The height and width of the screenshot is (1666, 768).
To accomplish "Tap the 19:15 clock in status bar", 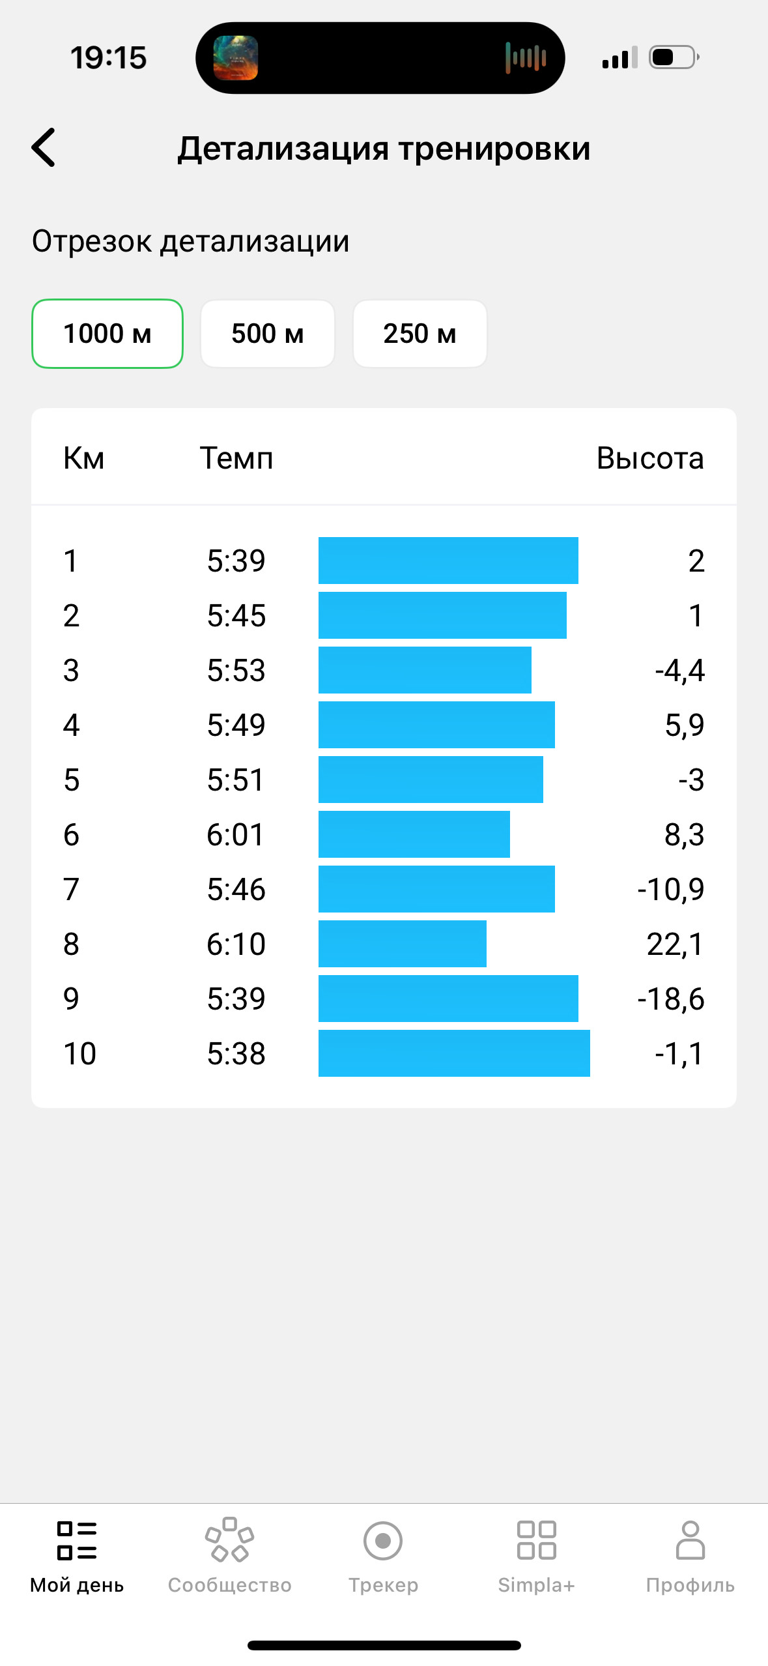I will pos(109,58).
